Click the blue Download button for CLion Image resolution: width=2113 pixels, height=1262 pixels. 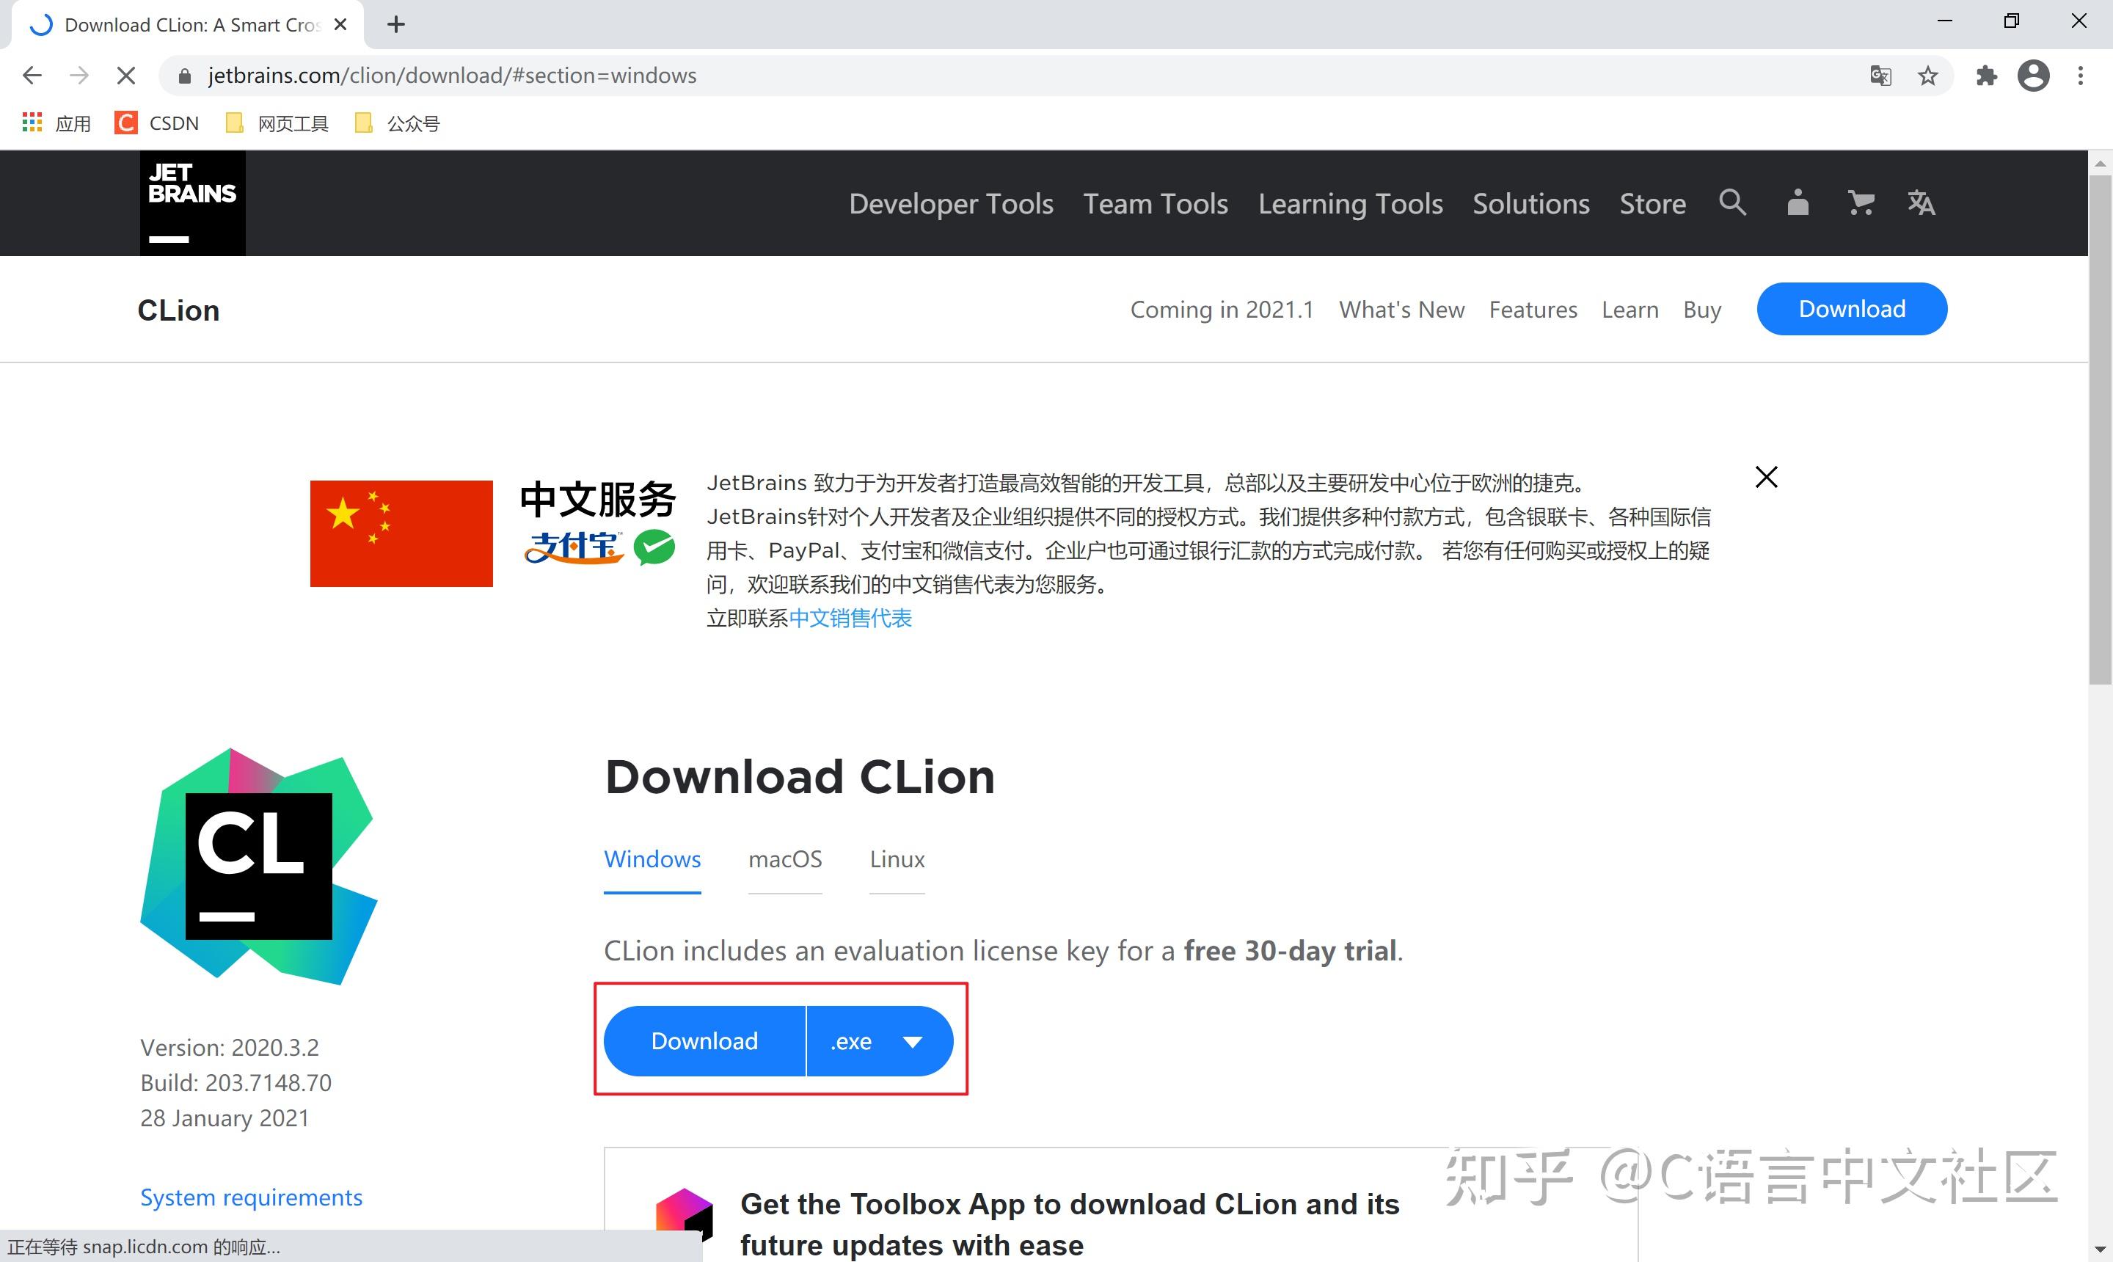[704, 1040]
